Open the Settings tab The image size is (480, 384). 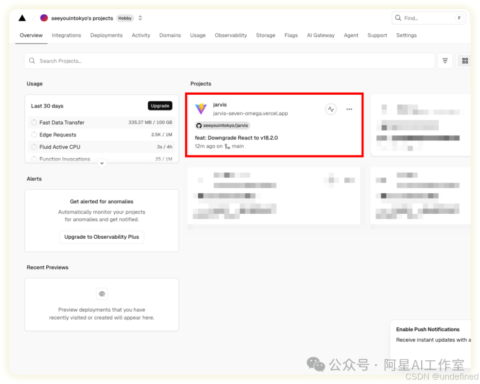tap(406, 35)
